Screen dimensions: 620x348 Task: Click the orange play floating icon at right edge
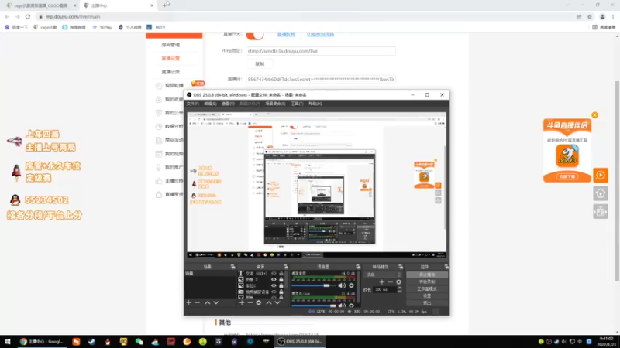[600, 175]
